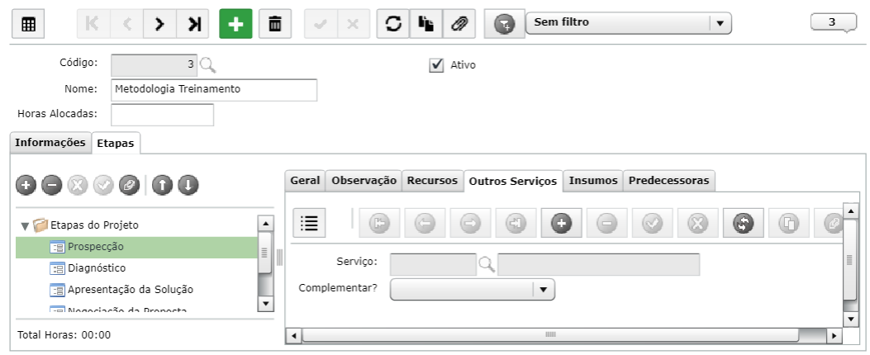The image size is (870, 355).
Task: Click stage tree scrollbar up arrow
Action: tap(265, 224)
